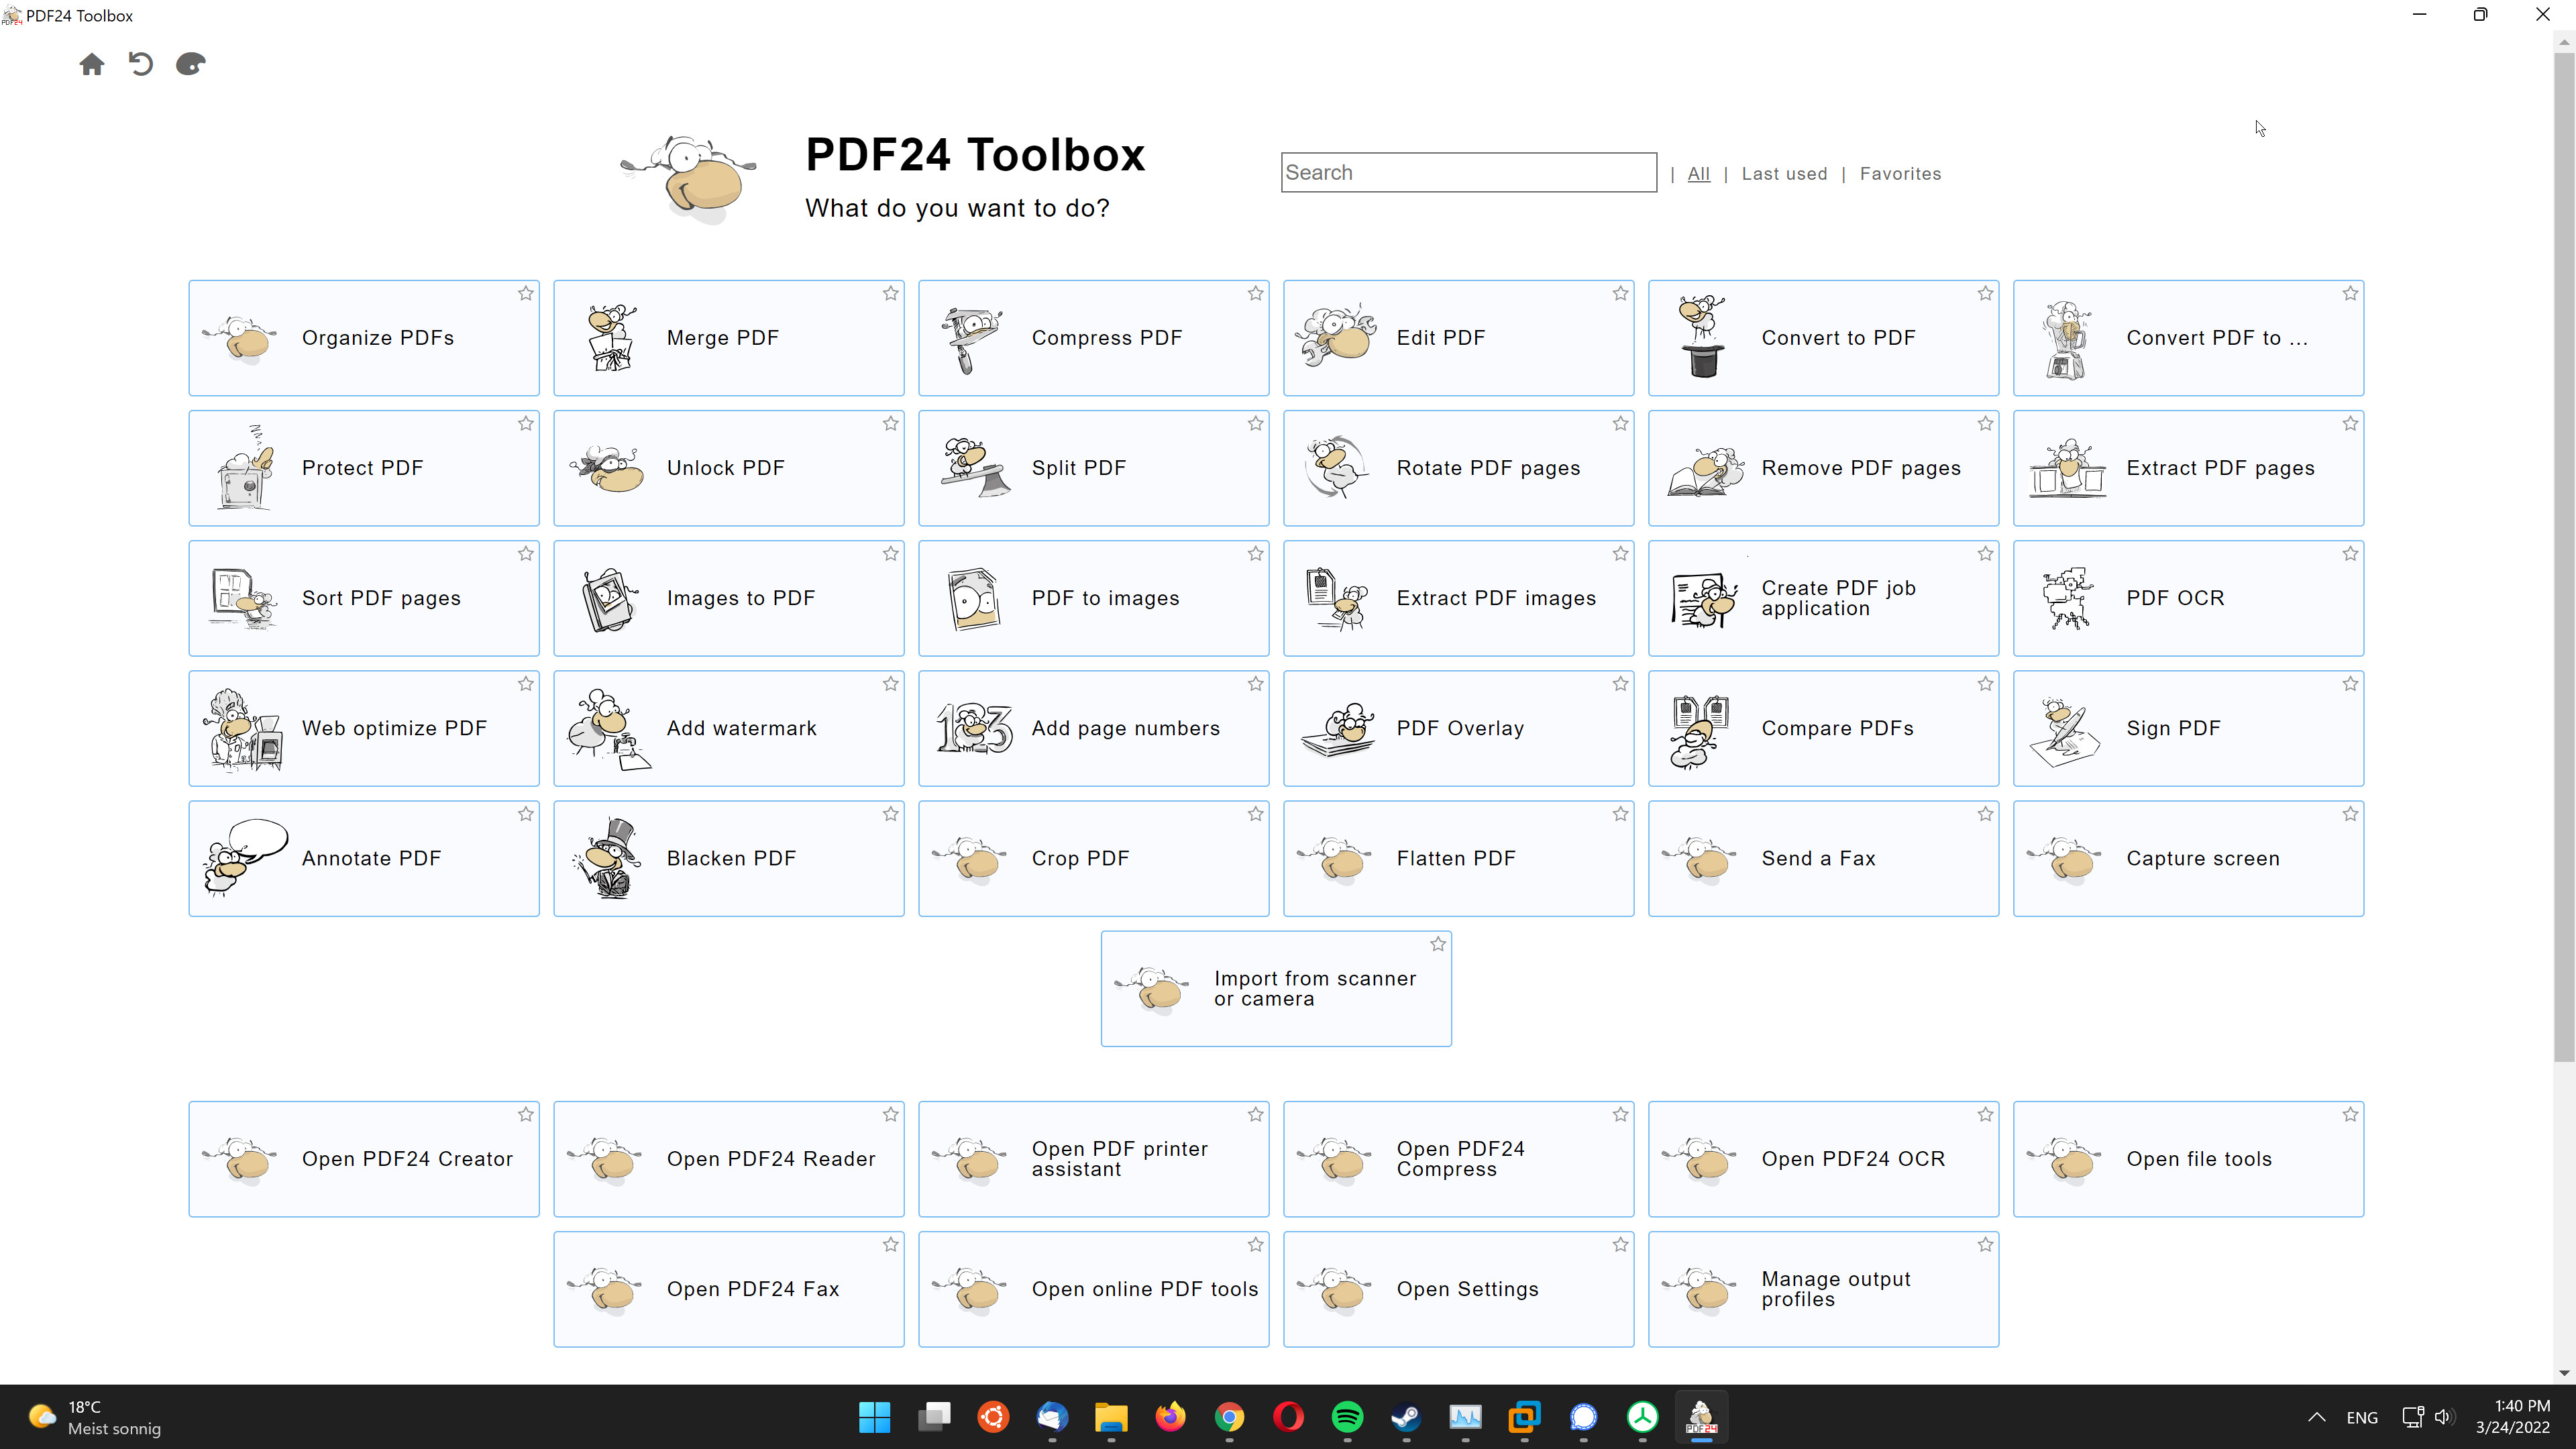Screen dimensions: 2576x1449
Task: Switch to Last used filter
Action: pyautogui.click(x=1784, y=174)
